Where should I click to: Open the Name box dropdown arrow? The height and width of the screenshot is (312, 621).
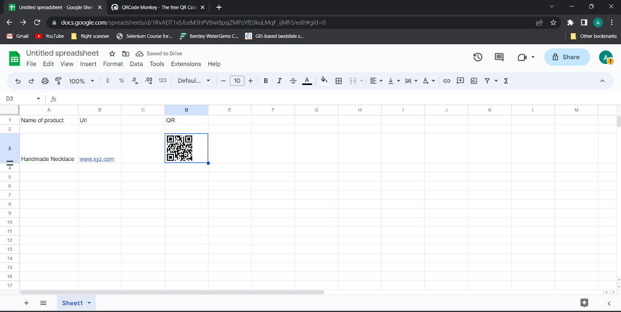pos(38,99)
